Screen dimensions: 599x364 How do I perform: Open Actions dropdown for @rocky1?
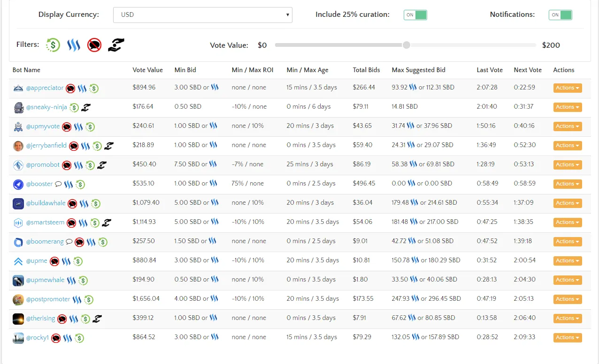pyautogui.click(x=568, y=338)
